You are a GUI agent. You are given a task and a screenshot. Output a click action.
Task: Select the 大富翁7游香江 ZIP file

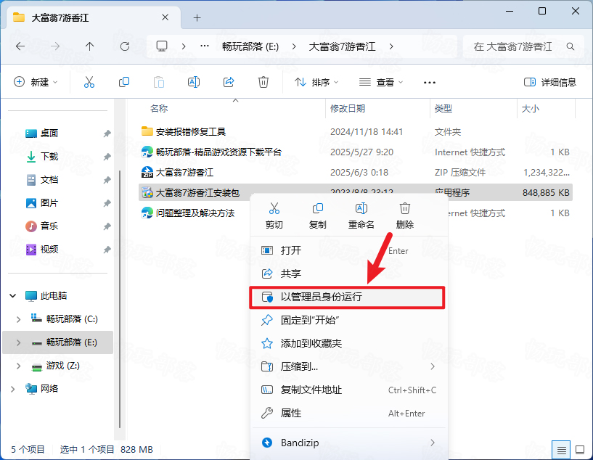pyautogui.click(x=356, y=173)
